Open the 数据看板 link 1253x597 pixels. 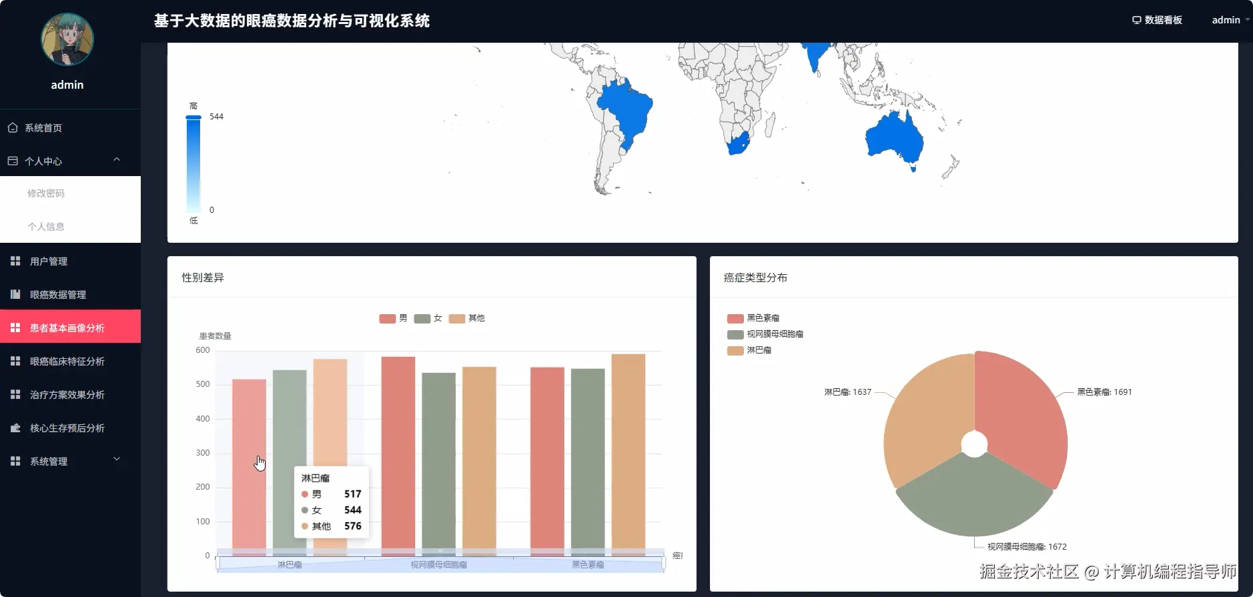click(1157, 20)
